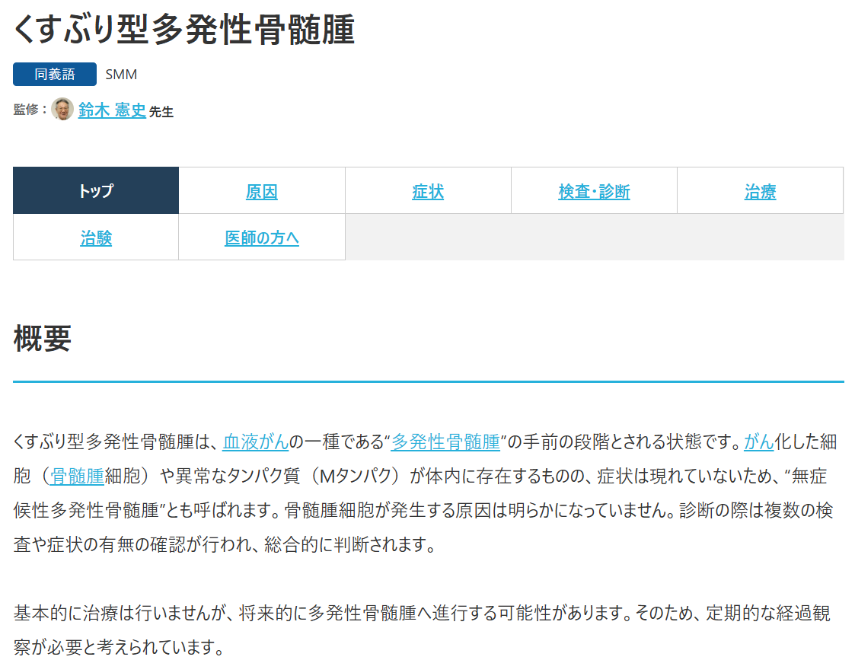Click the 同義語 badge
Viewport: 855px width, 660px height.
click(x=55, y=75)
